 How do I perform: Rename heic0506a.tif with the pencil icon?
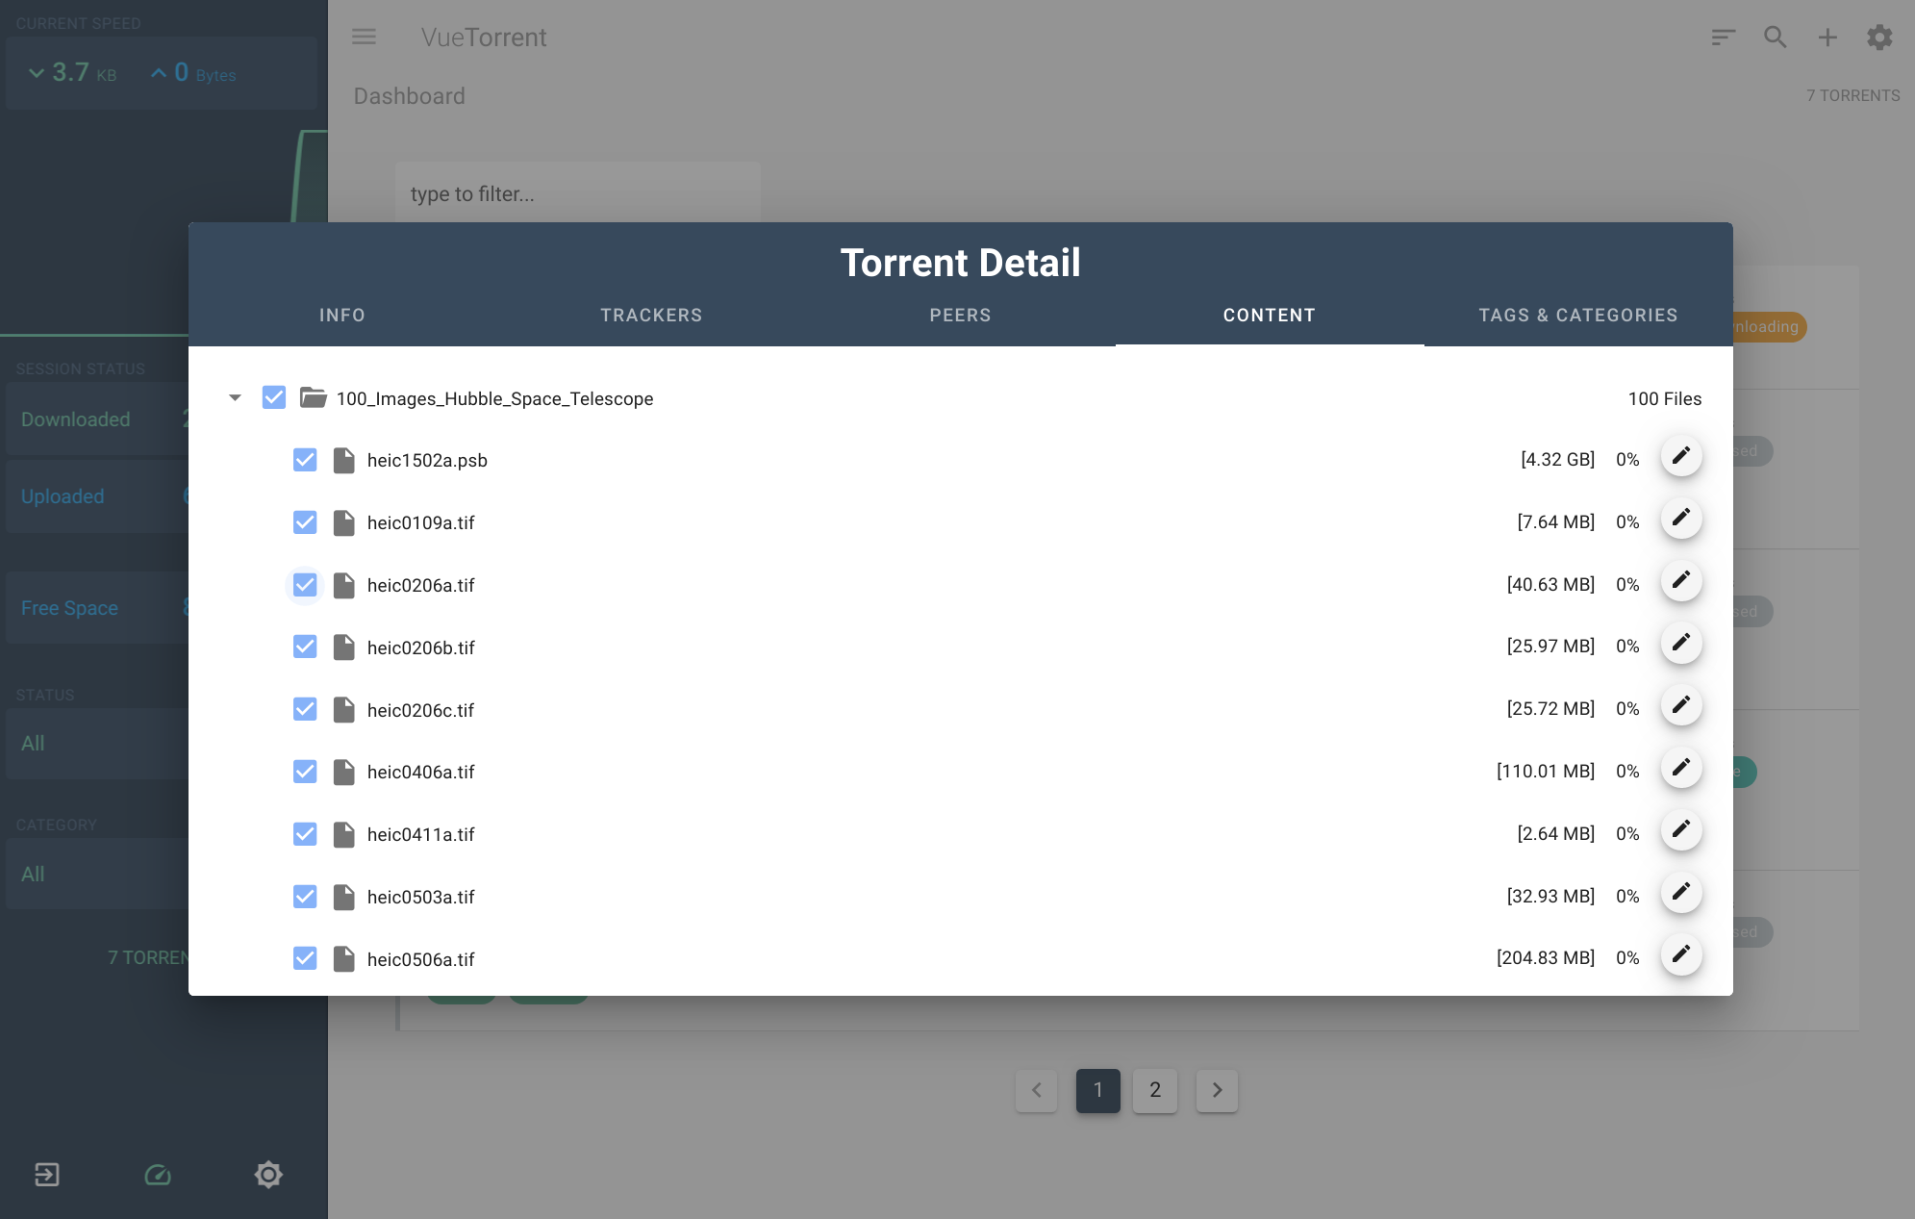(x=1680, y=955)
